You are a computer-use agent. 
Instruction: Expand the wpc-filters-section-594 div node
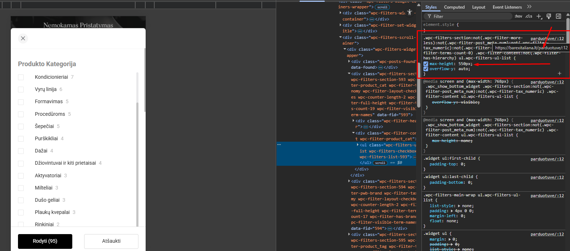click(x=349, y=181)
